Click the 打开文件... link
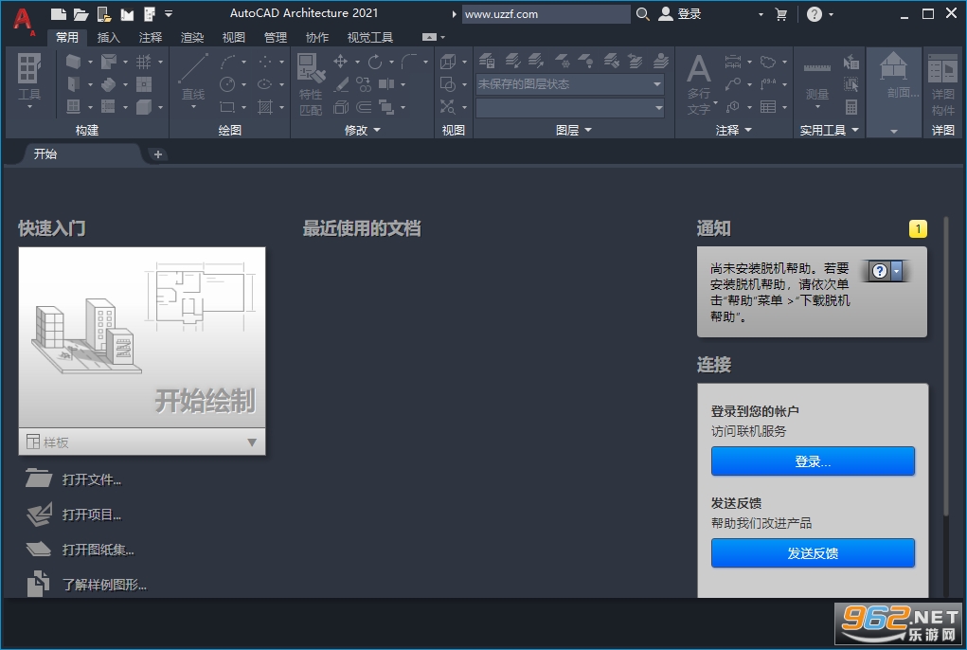Image resolution: width=967 pixels, height=650 pixels. point(91,479)
